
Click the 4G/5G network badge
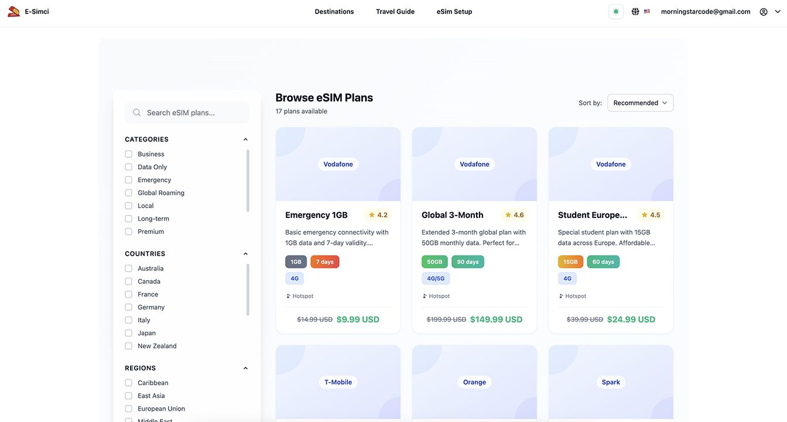pyautogui.click(x=436, y=278)
